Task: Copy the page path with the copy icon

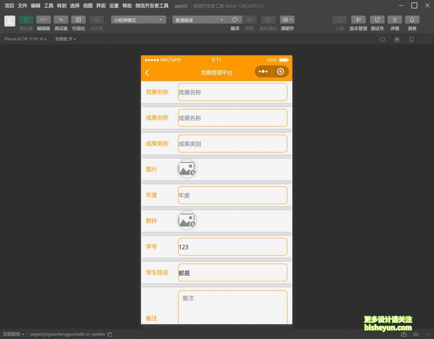Action: click(x=110, y=334)
